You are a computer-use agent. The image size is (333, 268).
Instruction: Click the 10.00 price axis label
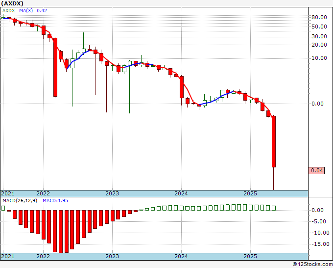(319, 58)
